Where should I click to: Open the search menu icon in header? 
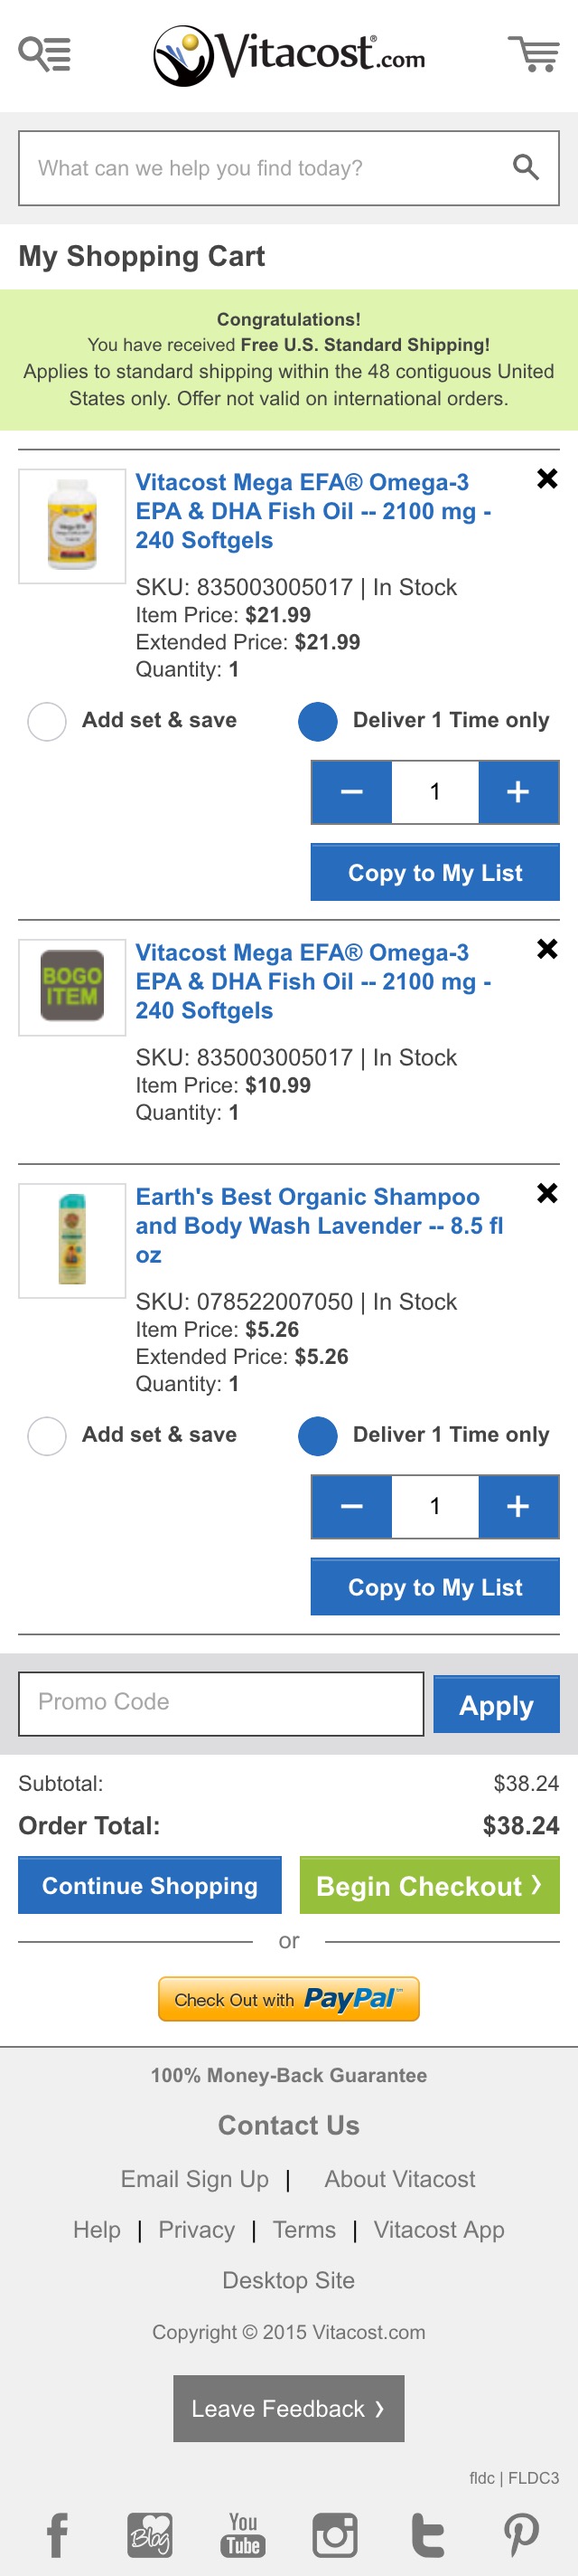(45, 54)
